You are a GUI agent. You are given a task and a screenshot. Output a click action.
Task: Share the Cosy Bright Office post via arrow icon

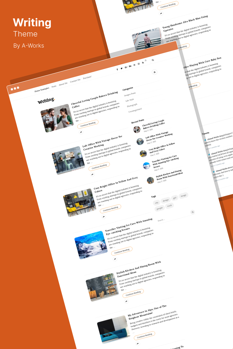(104, 217)
